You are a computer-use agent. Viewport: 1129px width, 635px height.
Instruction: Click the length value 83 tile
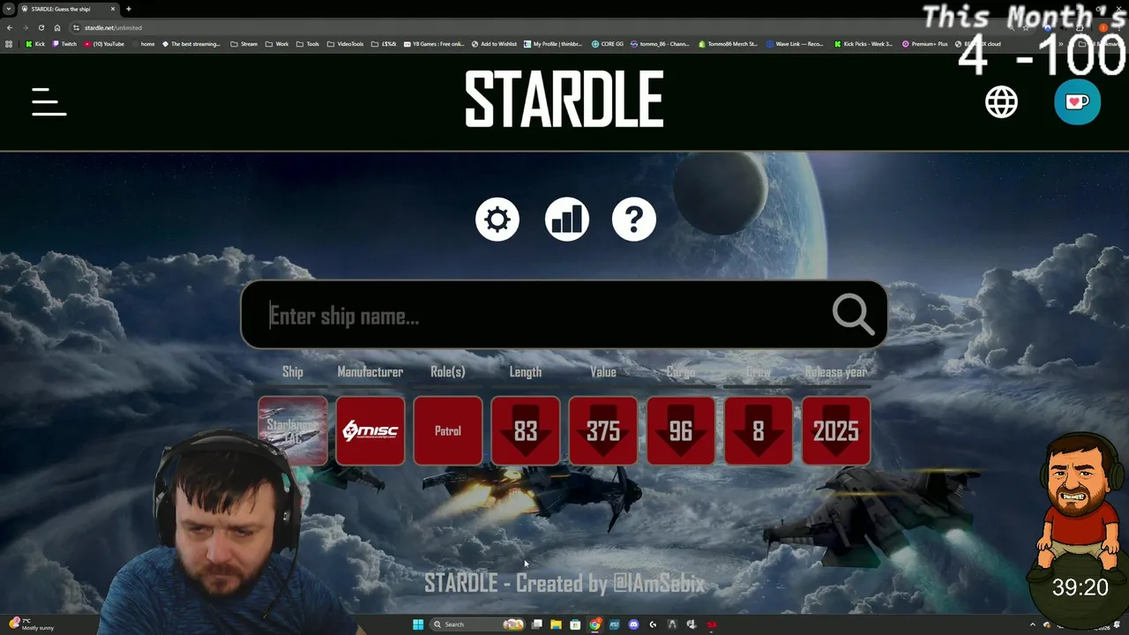(x=526, y=430)
